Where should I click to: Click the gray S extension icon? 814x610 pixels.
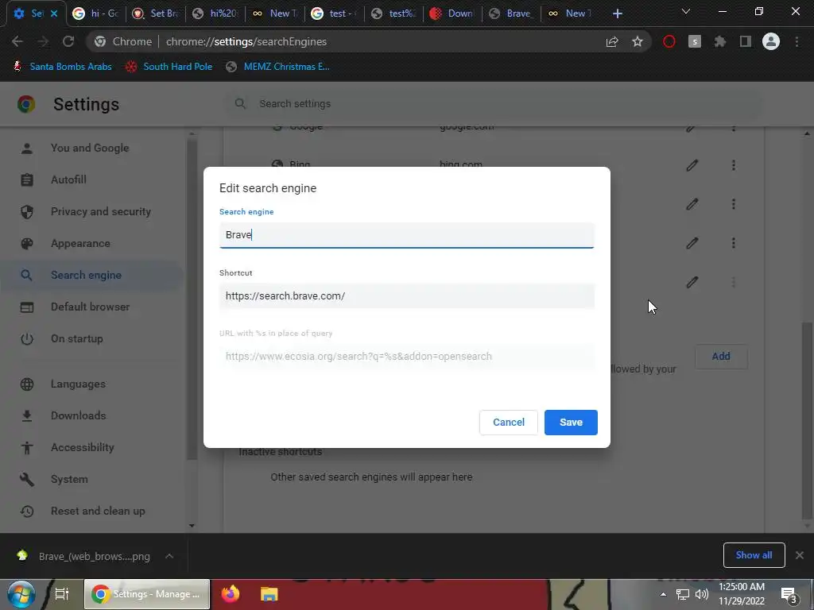click(694, 41)
